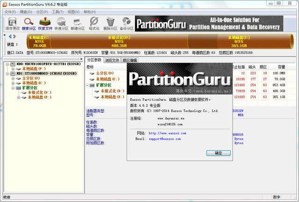Expand 本地磁盘(F:) under HD0
The width and height of the screenshot is (299, 202).
point(13,69)
